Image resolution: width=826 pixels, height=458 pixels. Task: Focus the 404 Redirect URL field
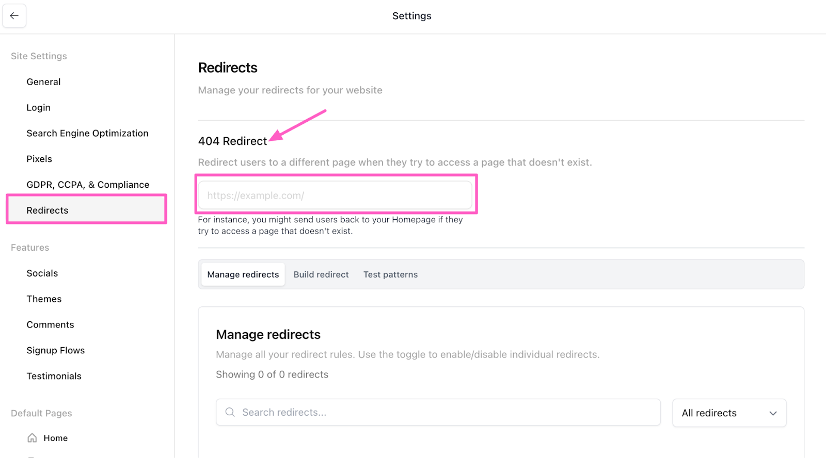[335, 195]
